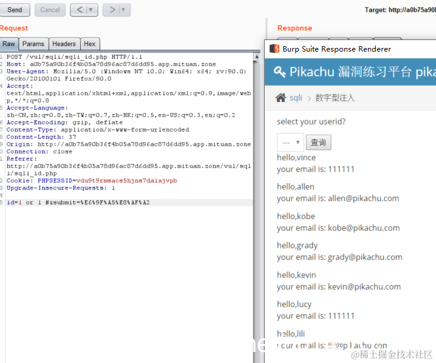Click the 查询 query button
The width and height of the screenshot is (436, 363).
point(319,142)
